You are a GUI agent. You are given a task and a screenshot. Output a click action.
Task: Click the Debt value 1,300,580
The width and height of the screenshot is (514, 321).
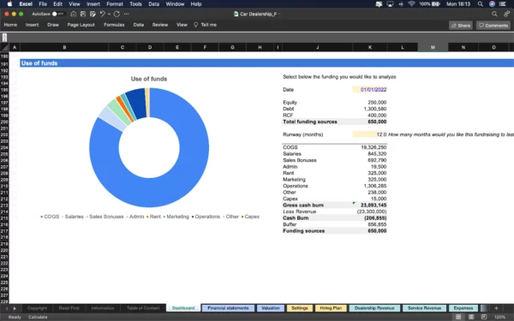(375, 109)
